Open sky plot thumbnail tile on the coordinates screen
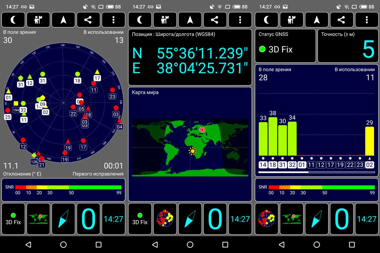The width and height of the screenshot is (380, 253). pos(165,219)
